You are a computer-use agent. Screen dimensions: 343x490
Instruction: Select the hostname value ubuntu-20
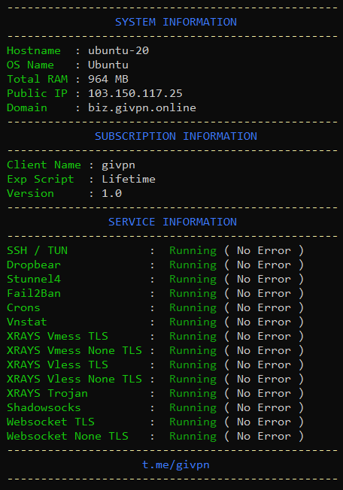click(x=119, y=50)
